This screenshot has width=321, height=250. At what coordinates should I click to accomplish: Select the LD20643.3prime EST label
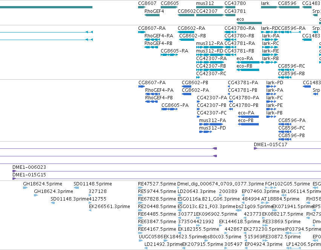coord(197,191)
